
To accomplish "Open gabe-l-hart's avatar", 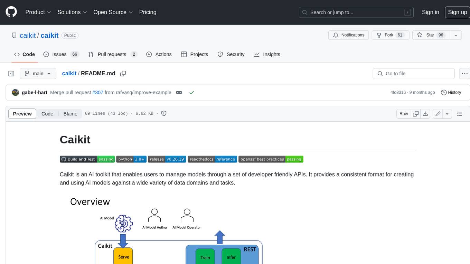I will coord(16,93).
